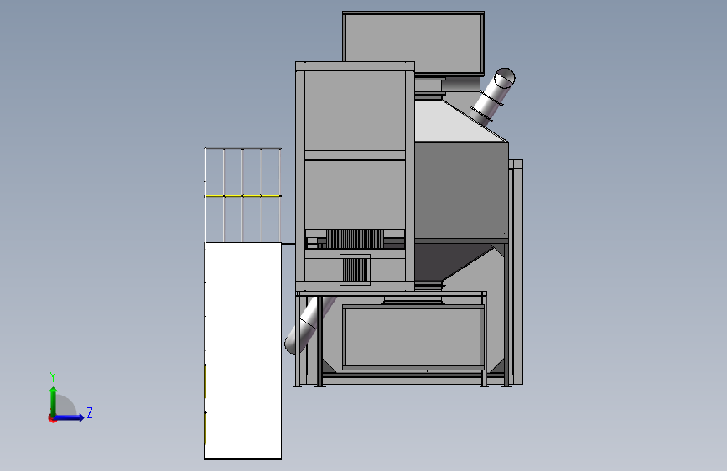Select the dark gray side housing panel
Viewport: 727px width, 471px height.
[x=461, y=190]
